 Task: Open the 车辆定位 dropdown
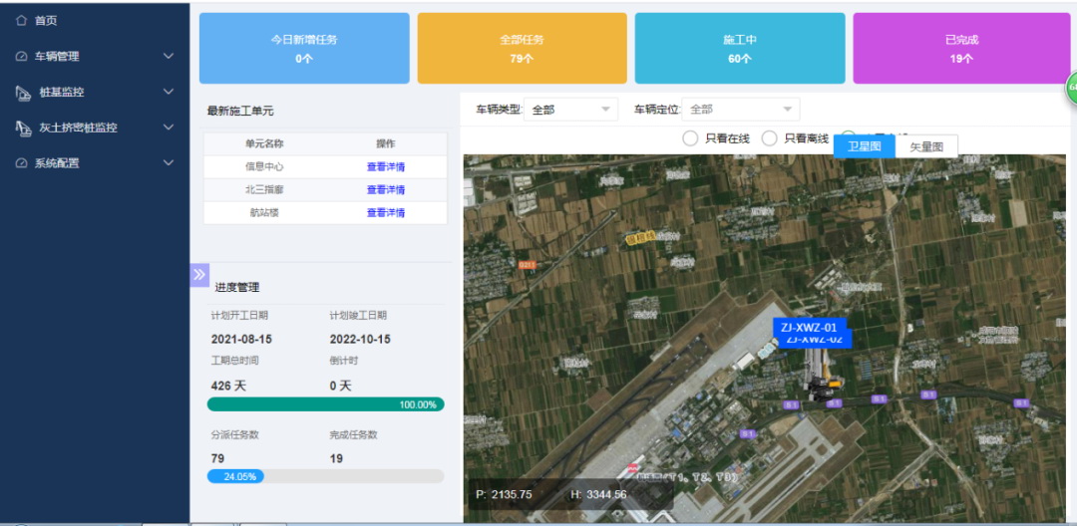741,110
